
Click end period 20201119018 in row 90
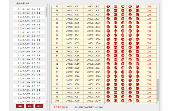94,60
